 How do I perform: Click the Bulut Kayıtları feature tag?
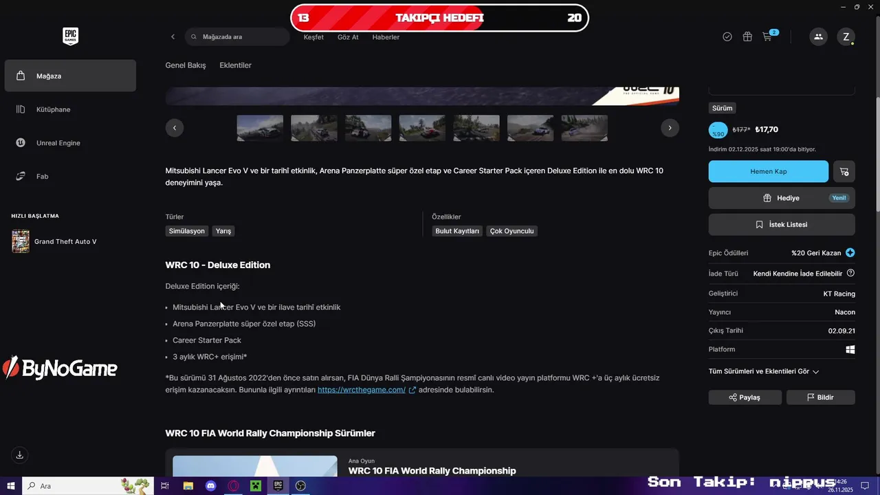[x=457, y=231]
